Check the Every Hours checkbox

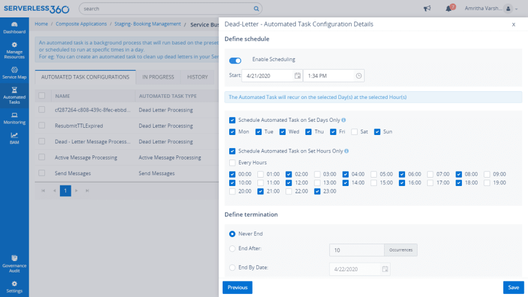click(x=232, y=163)
